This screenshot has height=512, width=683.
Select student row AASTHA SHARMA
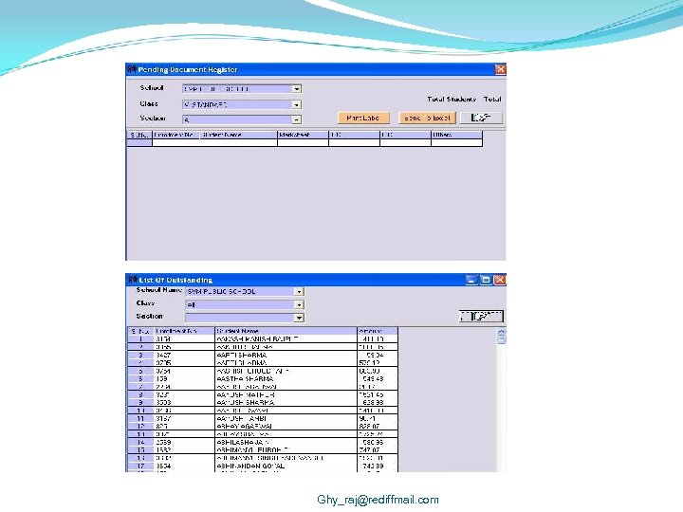pos(263,379)
